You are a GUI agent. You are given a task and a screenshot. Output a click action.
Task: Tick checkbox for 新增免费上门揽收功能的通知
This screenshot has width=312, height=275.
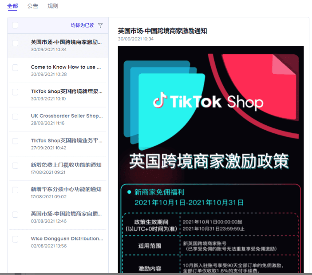pos(15,166)
